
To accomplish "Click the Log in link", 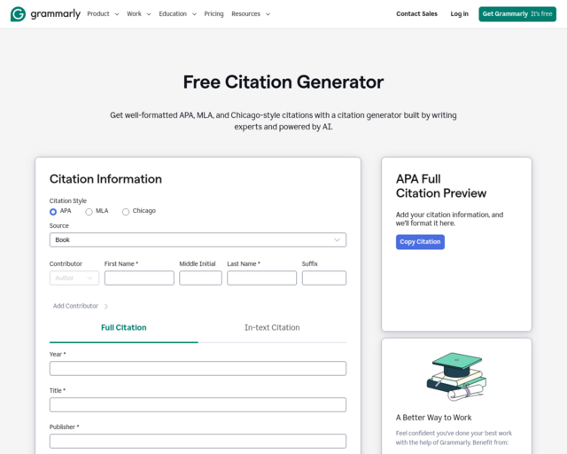I will click(459, 14).
